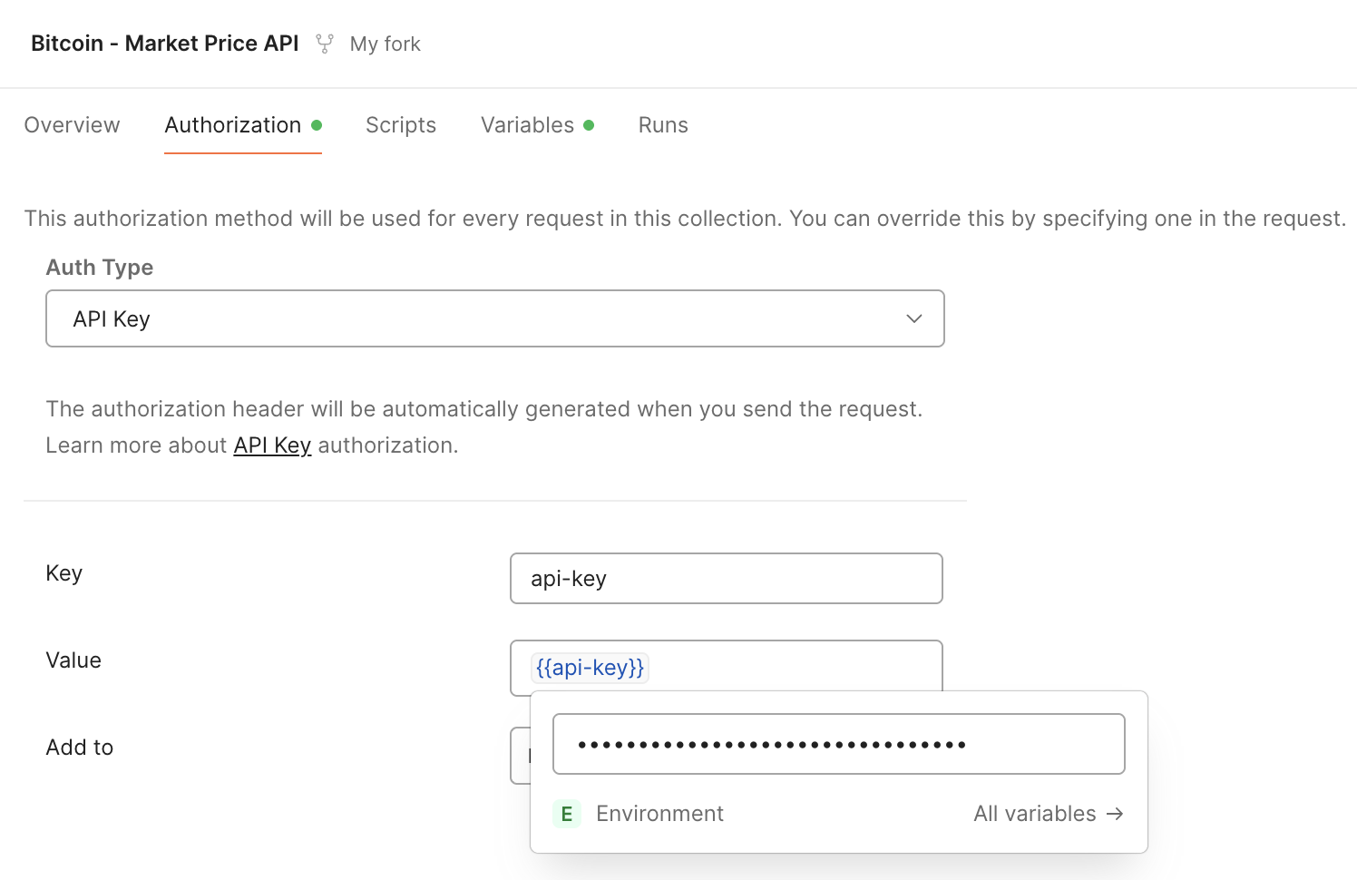The width and height of the screenshot is (1357, 880).
Task: Click the masked variable value field
Action: [x=839, y=744]
